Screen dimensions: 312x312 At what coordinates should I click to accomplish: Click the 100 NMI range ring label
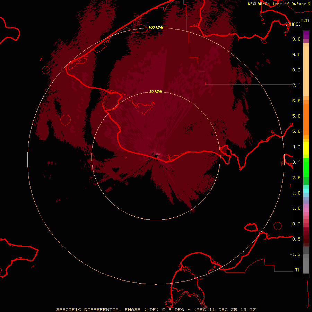click(x=156, y=27)
